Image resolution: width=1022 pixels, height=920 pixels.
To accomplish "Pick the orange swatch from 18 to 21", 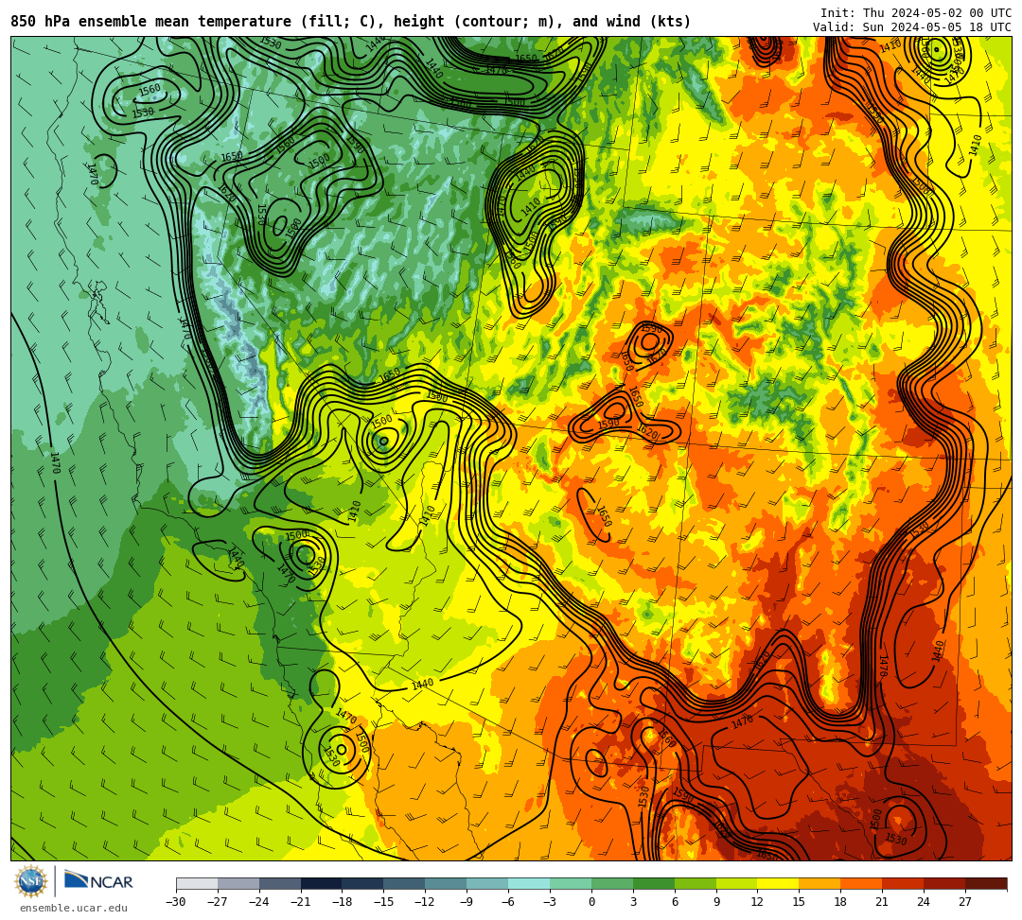I will [862, 883].
